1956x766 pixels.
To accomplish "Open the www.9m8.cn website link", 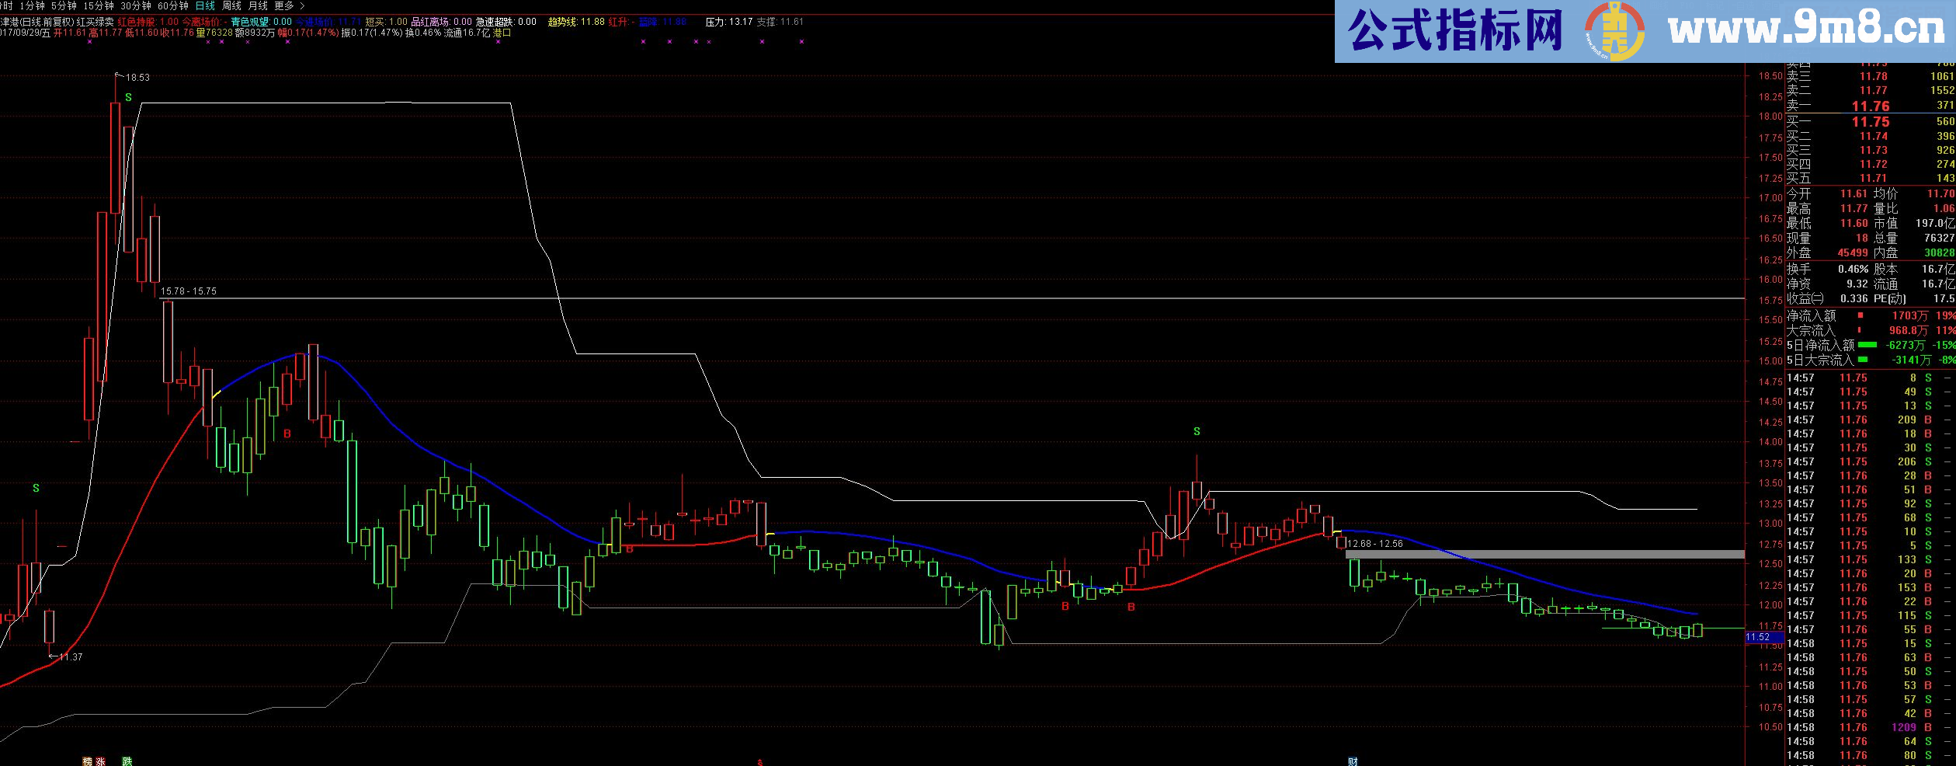I will [x=1806, y=31].
